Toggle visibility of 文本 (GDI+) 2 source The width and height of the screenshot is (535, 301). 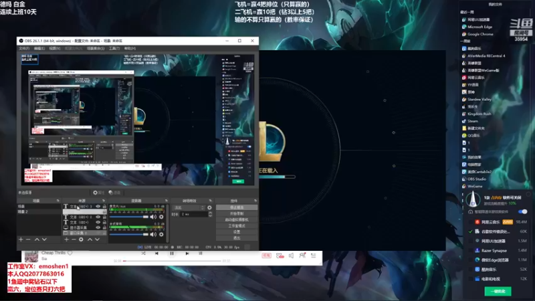(x=98, y=217)
